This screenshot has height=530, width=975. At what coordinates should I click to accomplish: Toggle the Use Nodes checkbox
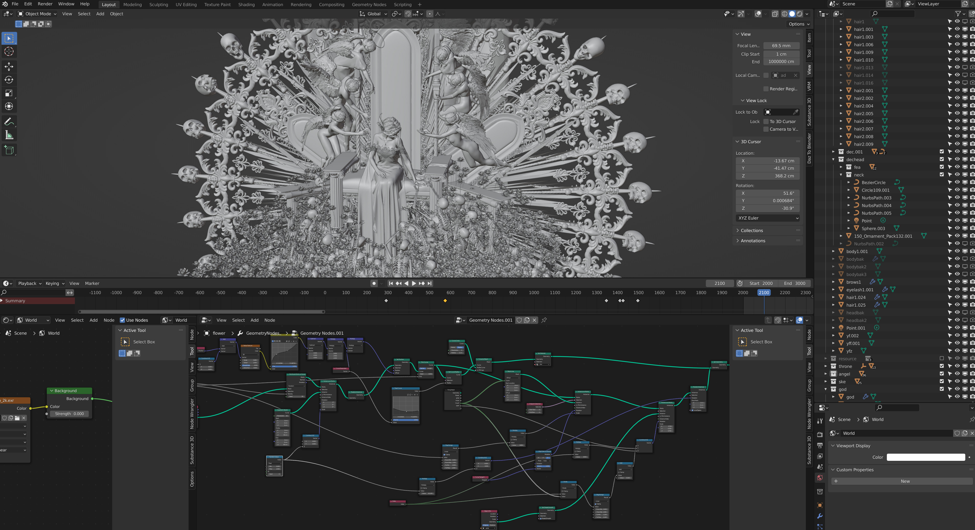tap(122, 320)
